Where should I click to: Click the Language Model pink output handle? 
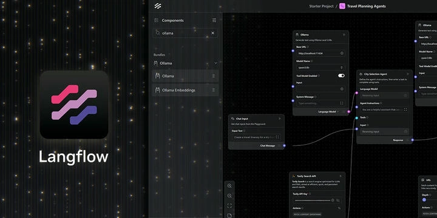point(348,112)
